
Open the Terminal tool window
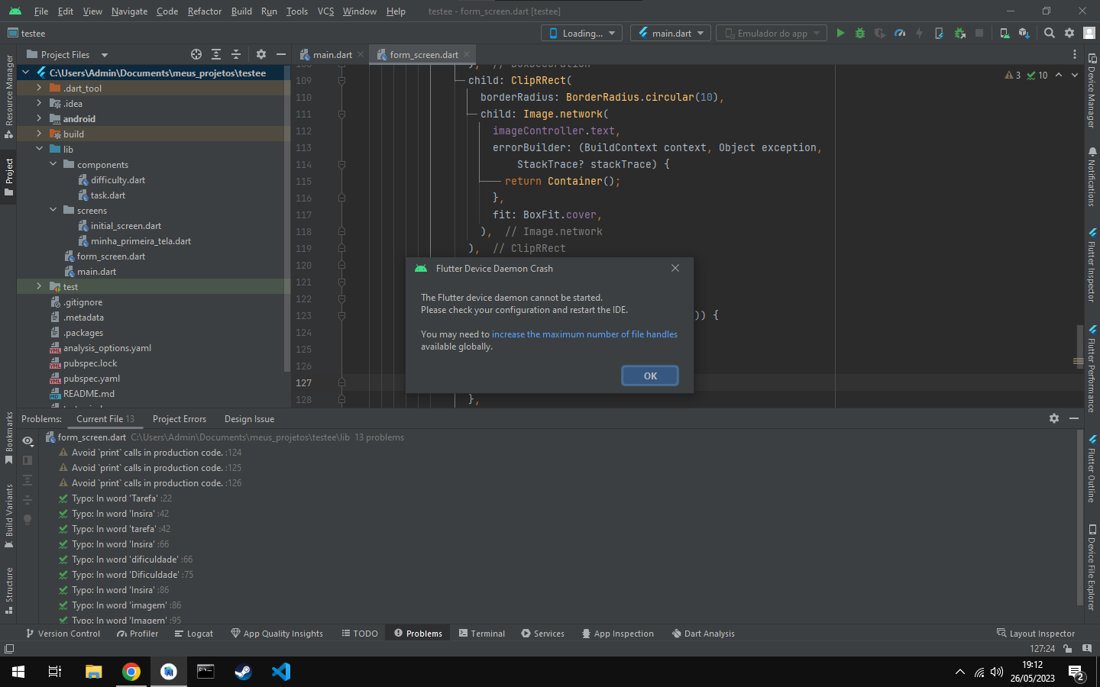click(482, 634)
